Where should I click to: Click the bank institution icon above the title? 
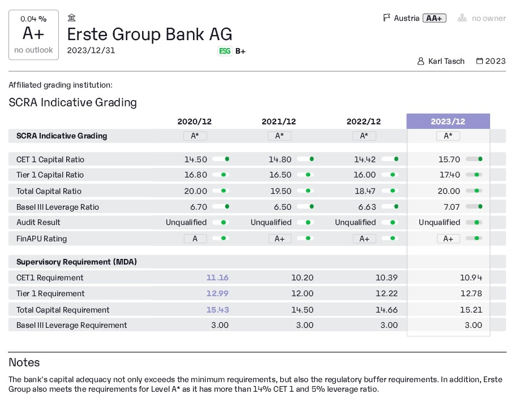click(72, 18)
